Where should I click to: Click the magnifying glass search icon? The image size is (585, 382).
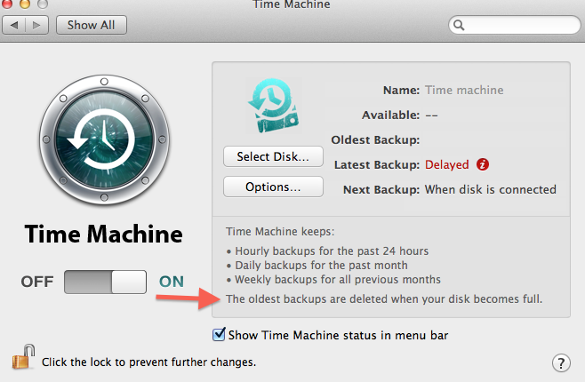point(459,25)
